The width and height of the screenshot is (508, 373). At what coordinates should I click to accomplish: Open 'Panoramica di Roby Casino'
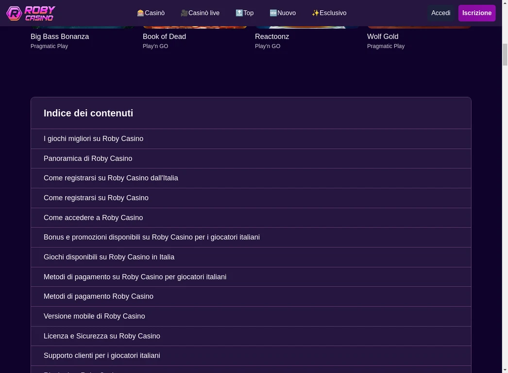(x=88, y=158)
